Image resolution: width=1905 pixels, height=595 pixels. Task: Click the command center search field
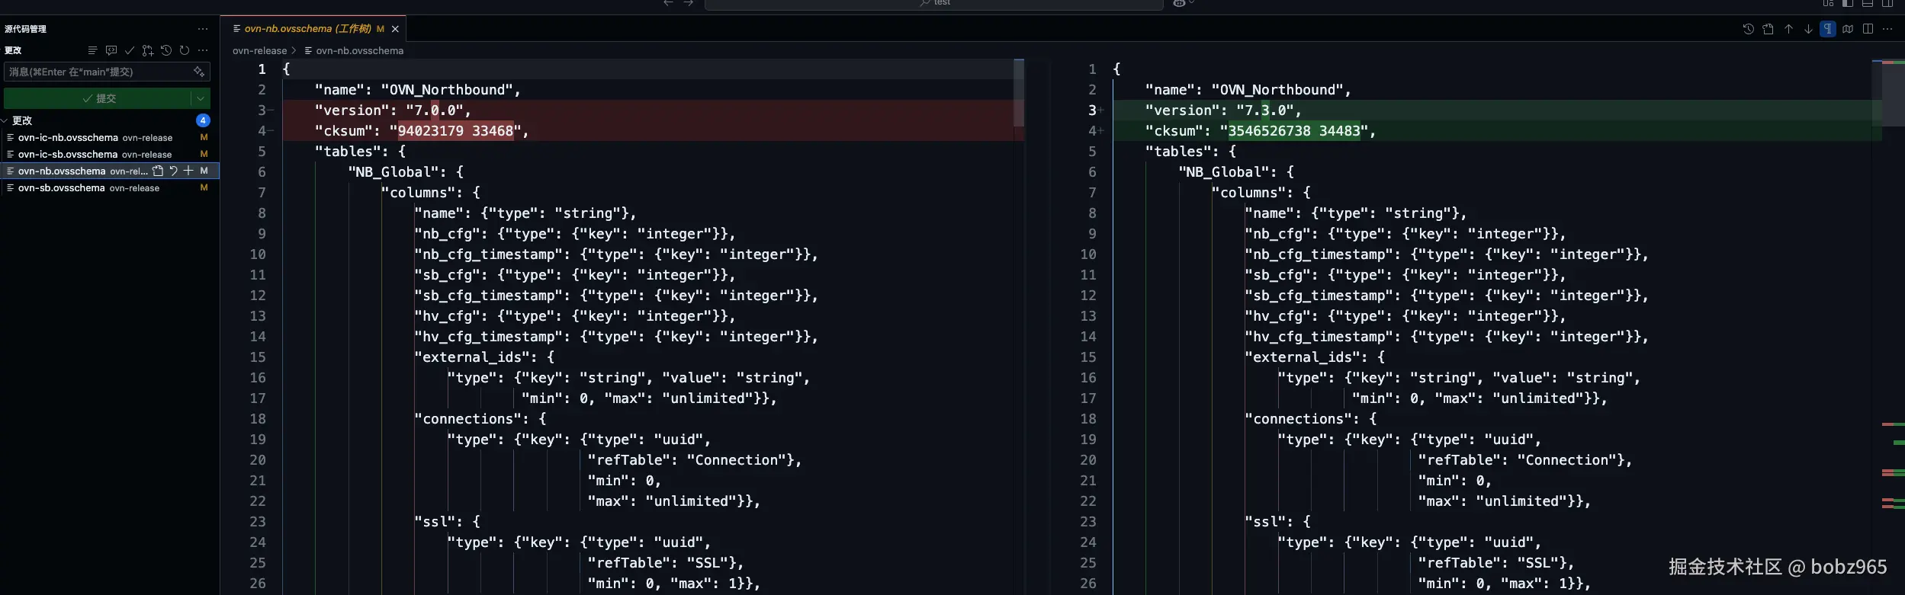tap(934, 4)
